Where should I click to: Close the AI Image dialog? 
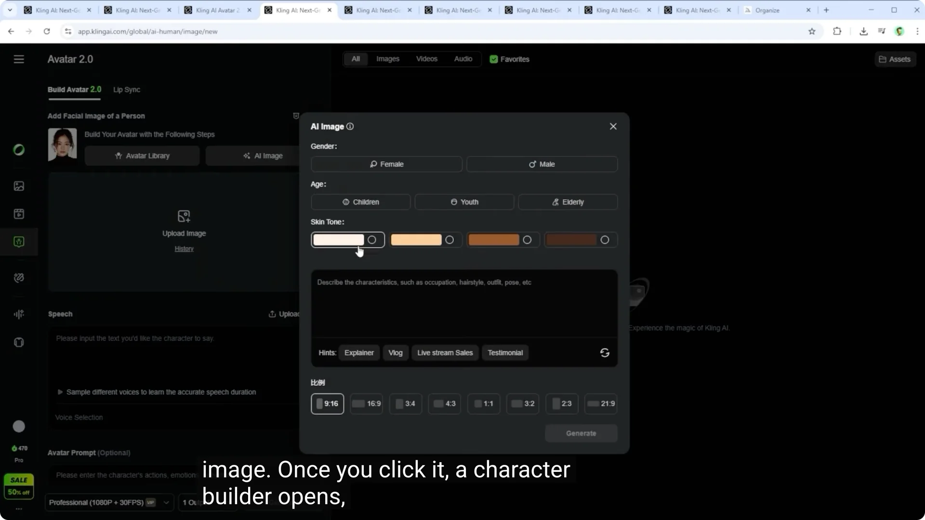coord(613,126)
